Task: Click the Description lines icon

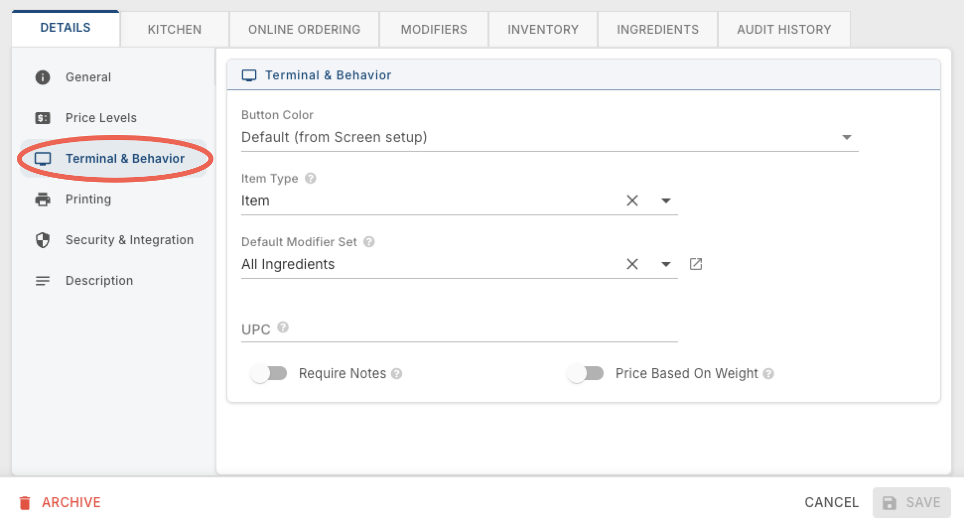Action: pos(43,280)
